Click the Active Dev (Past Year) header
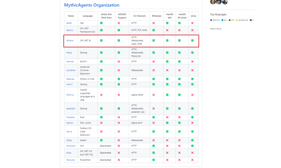The width and height of the screenshot is (281, 168). pyautogui.click(x=106, y=16)
